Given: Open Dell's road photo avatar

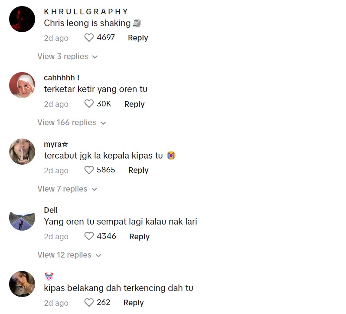Looking at the screenshot, I should (x=22, y=218).
